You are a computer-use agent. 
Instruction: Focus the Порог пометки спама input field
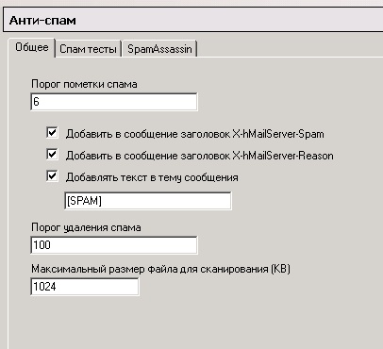coord(114,102)
